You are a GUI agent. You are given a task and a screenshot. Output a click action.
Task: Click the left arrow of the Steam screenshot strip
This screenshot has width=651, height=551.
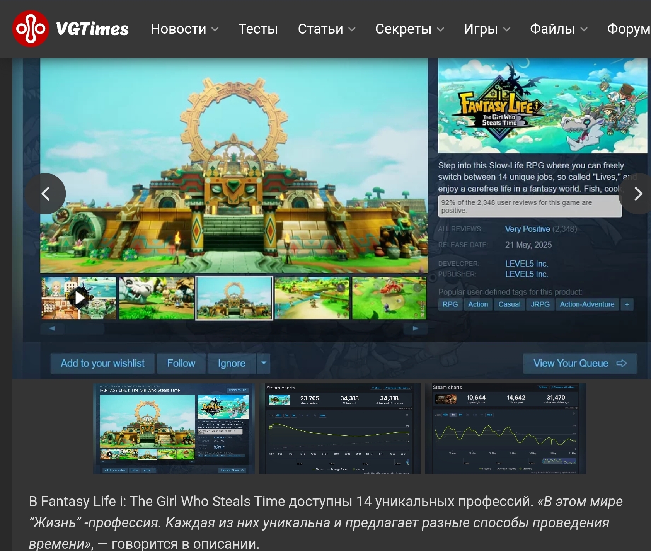[52, 328]
